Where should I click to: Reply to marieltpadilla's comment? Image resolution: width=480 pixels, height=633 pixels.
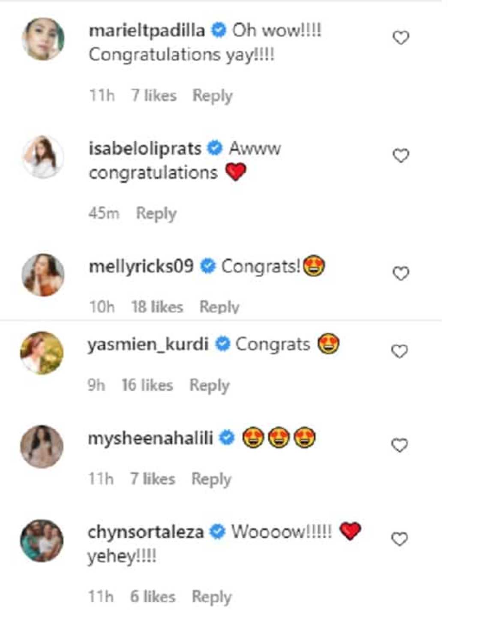pos(212,96)
